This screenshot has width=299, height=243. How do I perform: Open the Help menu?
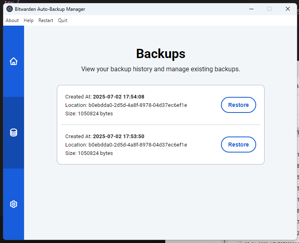(28, 20)
